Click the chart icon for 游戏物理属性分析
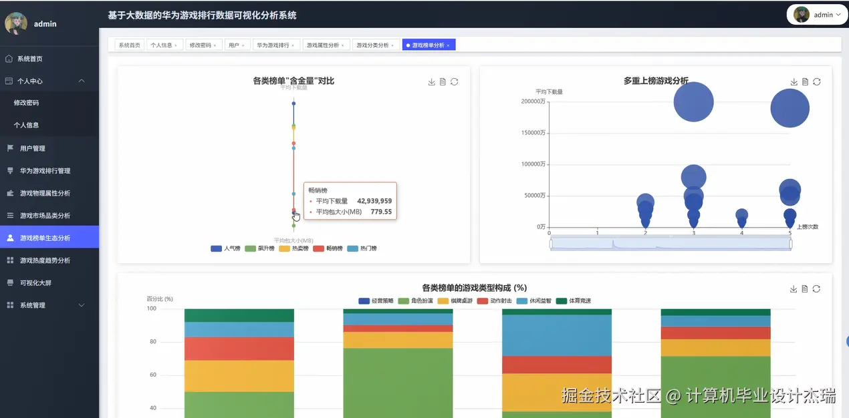Viewport: 849px width, 418px height. click(x=9, y=193)
